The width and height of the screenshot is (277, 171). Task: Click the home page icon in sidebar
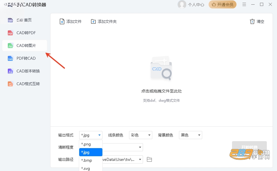(10, 20)
